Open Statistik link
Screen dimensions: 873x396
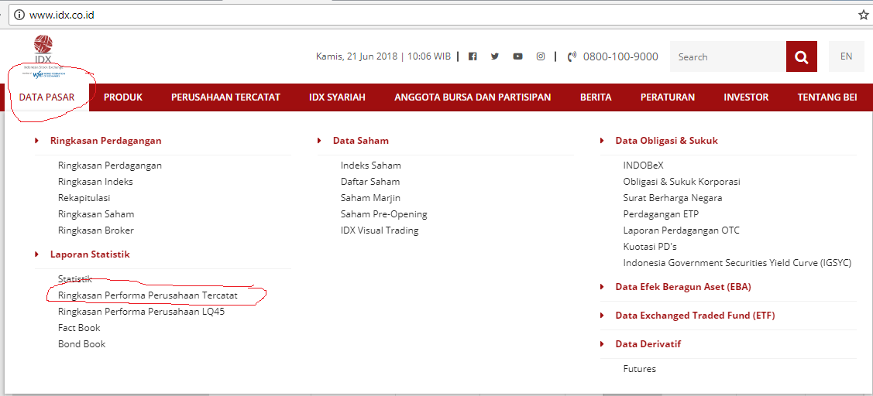click(x=74, y=278)
